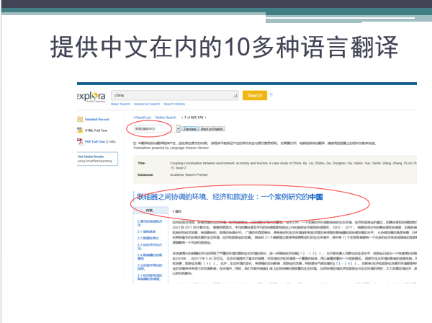Open the translation language dropdown arrow
Viewport: 432px width, 323px height.
[x=178, y=129]
